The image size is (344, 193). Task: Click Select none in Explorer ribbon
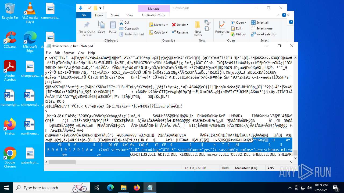coord(262,28)
